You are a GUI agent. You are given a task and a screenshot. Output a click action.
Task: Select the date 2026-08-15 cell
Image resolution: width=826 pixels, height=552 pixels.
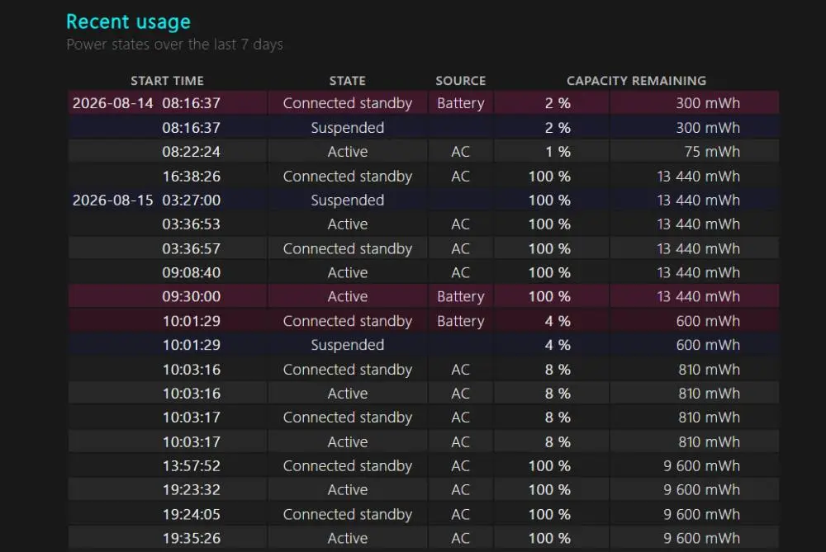pos(112,201)
